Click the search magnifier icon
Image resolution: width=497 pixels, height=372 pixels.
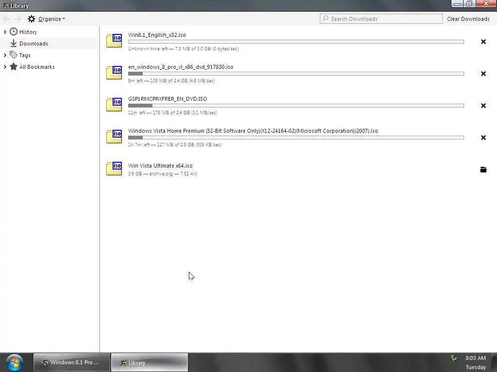[x=326, y=18]
